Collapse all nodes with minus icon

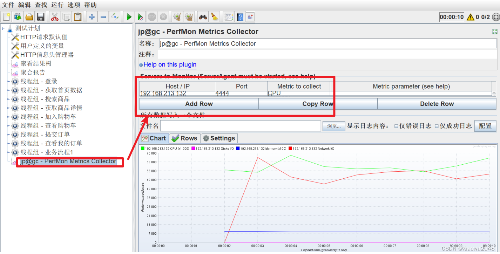[x=103, y=16]
